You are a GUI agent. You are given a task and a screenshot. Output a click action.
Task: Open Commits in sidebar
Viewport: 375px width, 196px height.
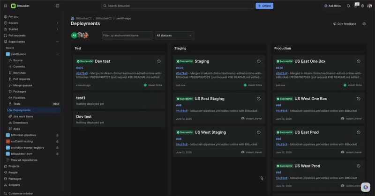(19, 66)
